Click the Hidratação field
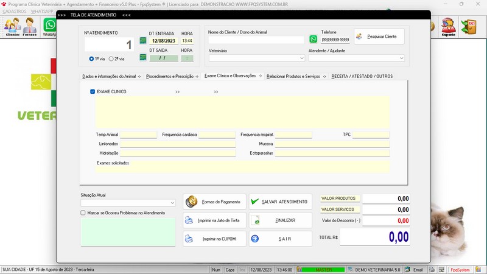 point(178,153)
